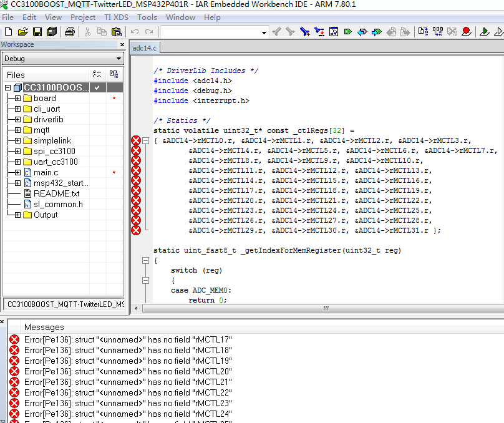
Task: Click the Toggle Breakpoint red dot icon
Action: point(466,32)
